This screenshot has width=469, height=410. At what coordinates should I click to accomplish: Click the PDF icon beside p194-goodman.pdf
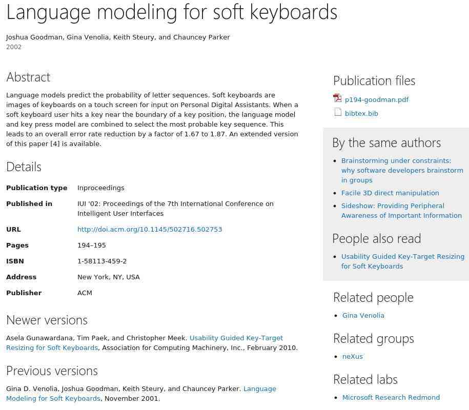(337, 98)
